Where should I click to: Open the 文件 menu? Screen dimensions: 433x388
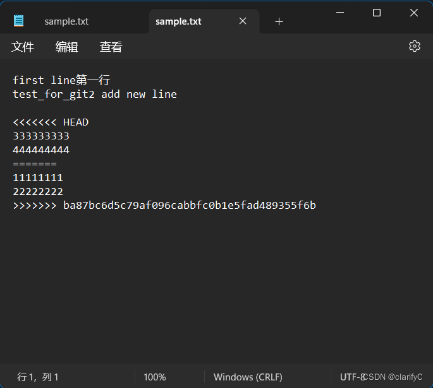[x=23, y=47]
